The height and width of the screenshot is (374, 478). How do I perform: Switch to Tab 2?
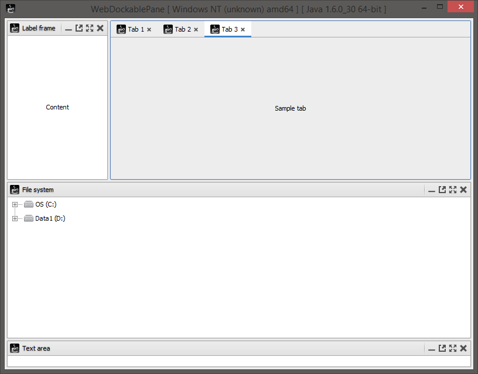coord(181,29)
